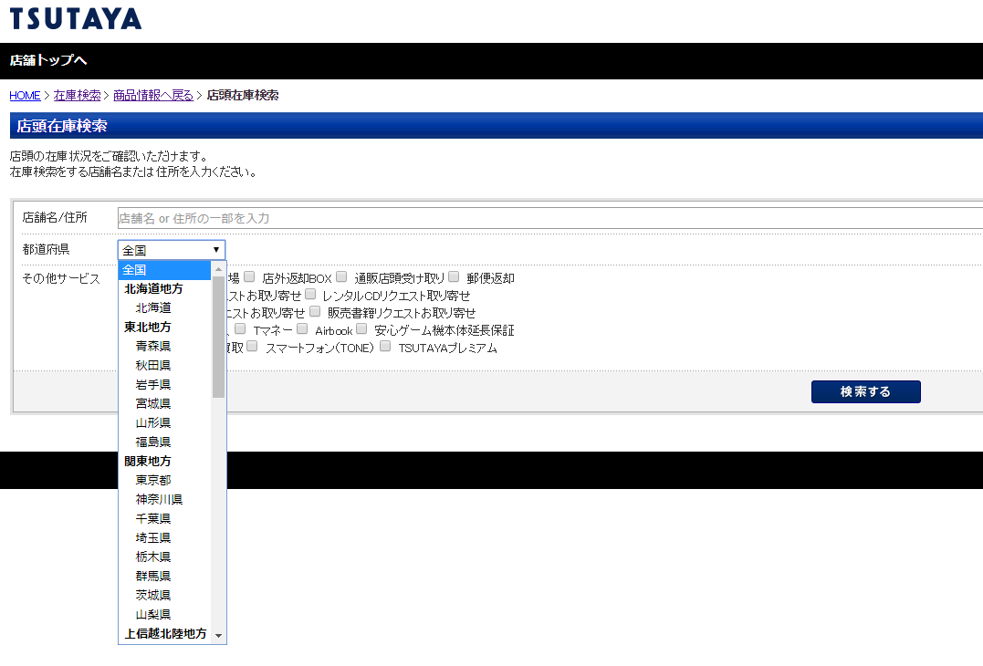
Task: Open the 在庫検索 breadcrumb link
Action: (77, 95)
